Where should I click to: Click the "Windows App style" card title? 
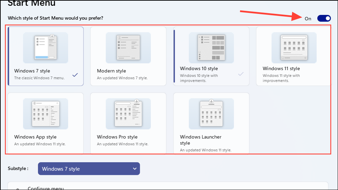[x=35, y=137]
